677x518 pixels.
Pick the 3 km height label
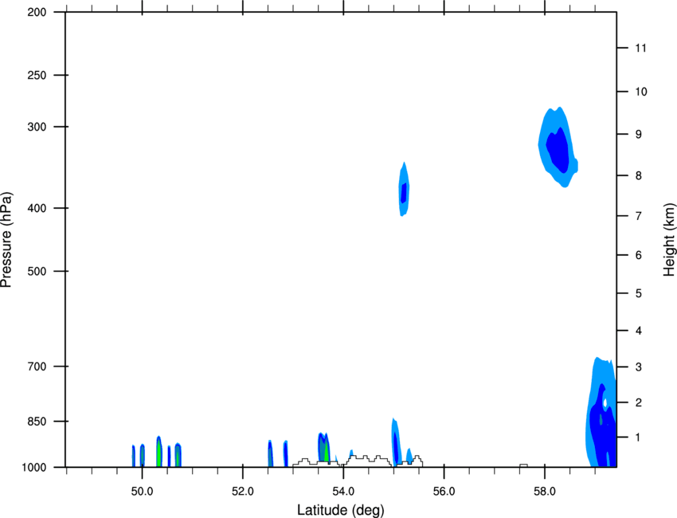639,367
